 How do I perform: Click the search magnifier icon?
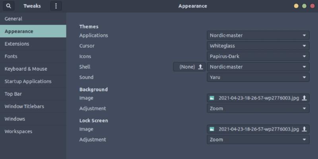point(8,6)
